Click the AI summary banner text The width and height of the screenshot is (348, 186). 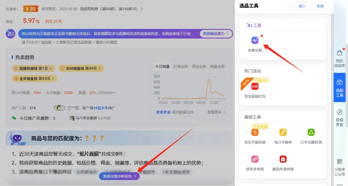tap(108, 34)
